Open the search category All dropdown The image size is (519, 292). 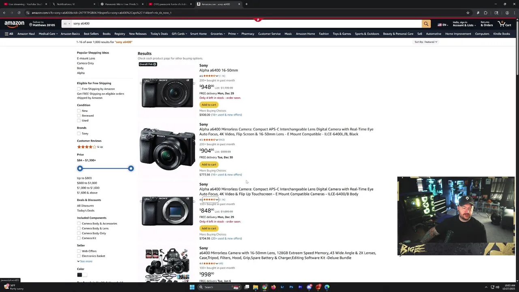pyautogui.click(x=66, y=24)
